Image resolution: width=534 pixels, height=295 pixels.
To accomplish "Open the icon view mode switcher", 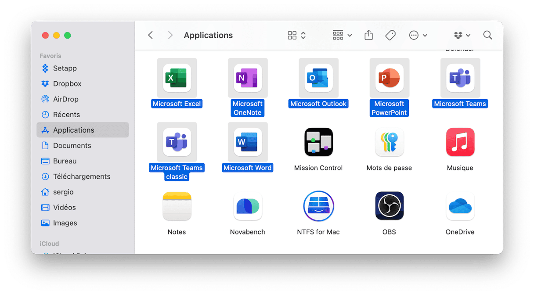I will tap(297, 36).
